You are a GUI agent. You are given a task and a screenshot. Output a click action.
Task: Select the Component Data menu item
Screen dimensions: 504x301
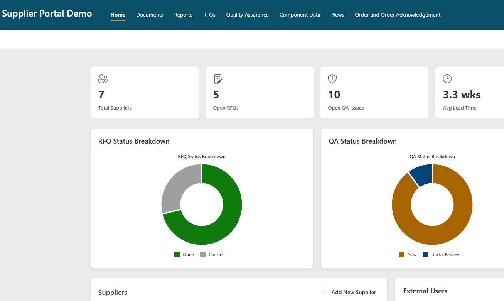(300, 15)
